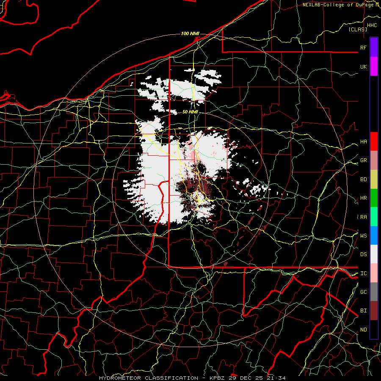Click the RF legend label
381x381 pixels.
click(364, 47)
